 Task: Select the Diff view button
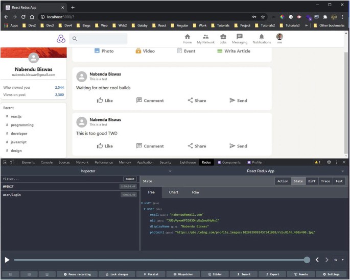point(312,181)
